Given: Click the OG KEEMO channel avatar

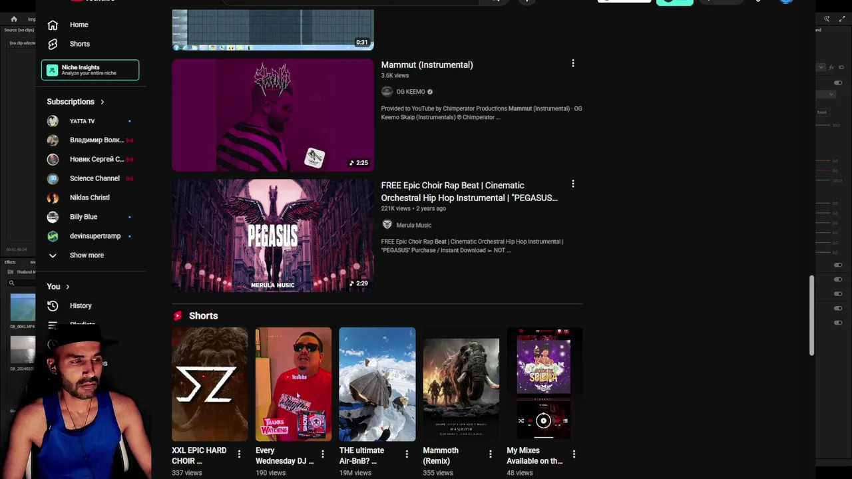Looking at the screenshot, I should pos(387,92).
